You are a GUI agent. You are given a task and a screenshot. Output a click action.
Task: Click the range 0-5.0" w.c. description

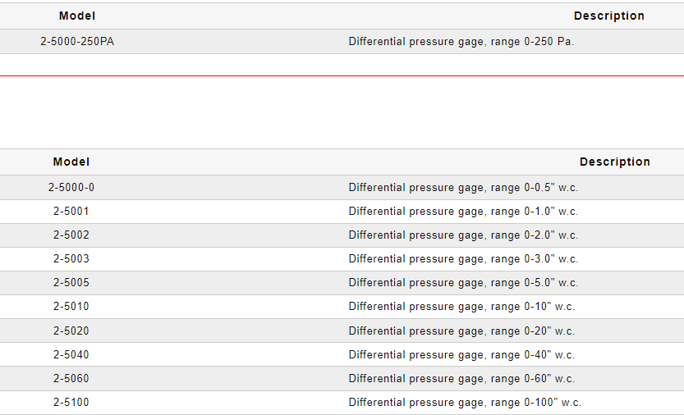(x=463, y=282)
